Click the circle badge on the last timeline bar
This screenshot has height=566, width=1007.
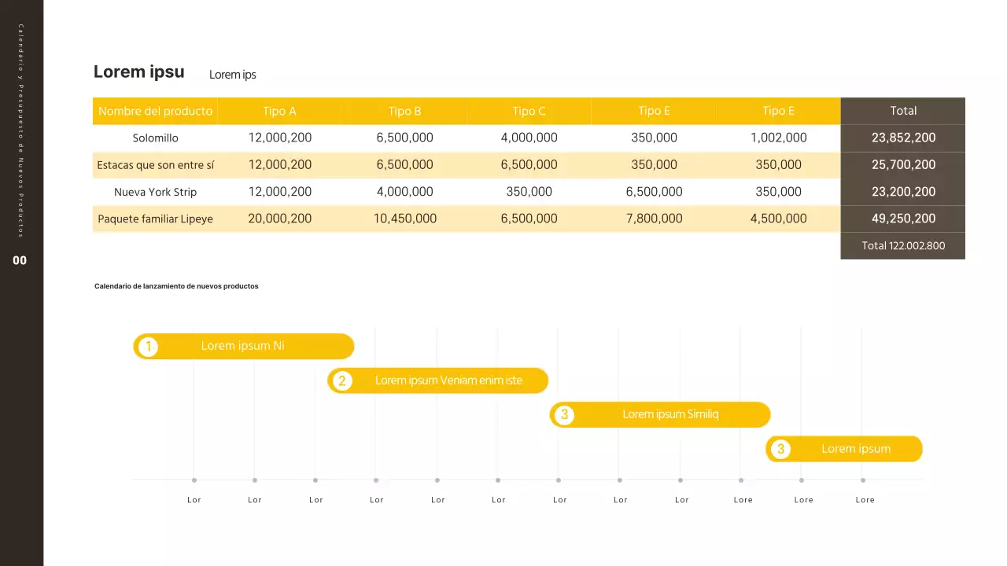click(x=780, y=450)
